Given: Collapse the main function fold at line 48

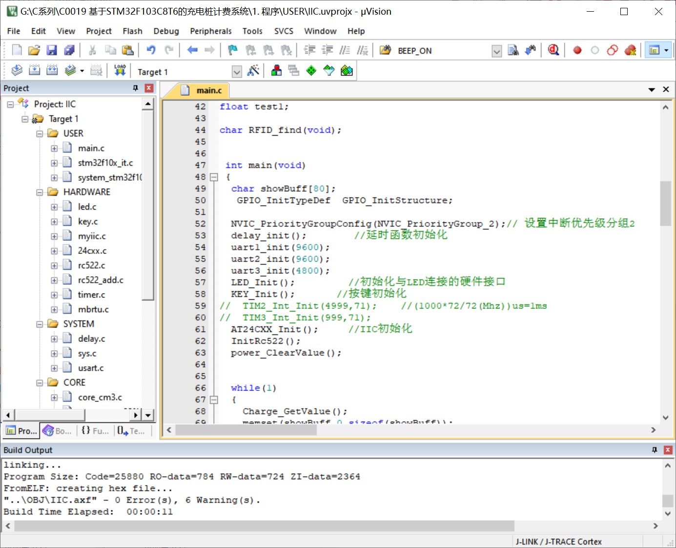Looking at the screenshot, I should click(x=214, y=177).
